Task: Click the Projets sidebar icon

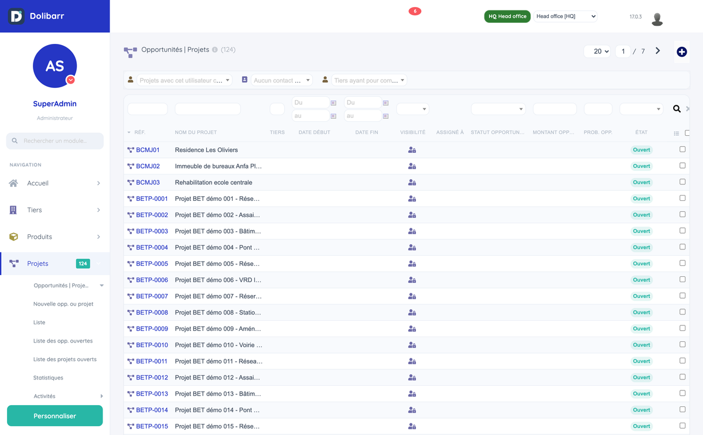Action: pyautogui.click(x=14, y=263)
